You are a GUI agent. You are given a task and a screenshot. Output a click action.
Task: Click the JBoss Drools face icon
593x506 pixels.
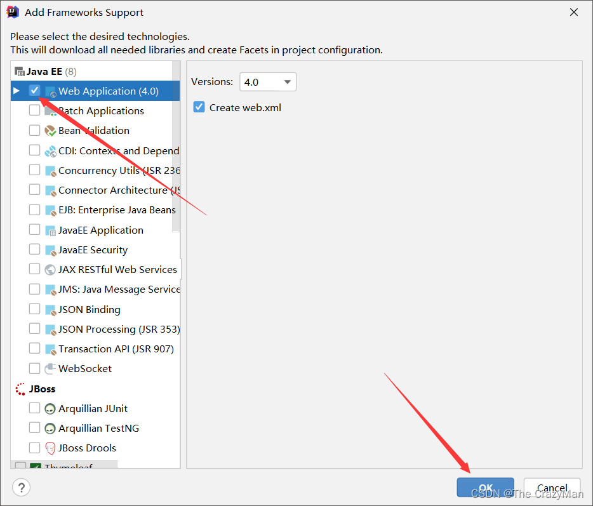coord(50,448)
